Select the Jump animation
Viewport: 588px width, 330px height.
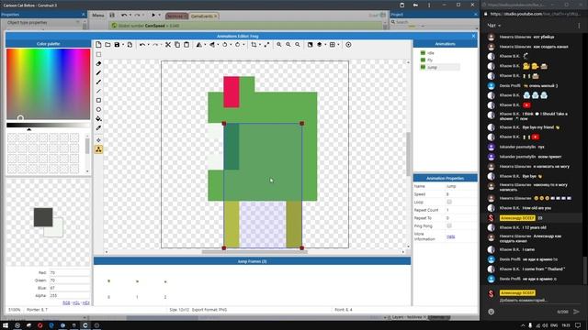point(432,67)
